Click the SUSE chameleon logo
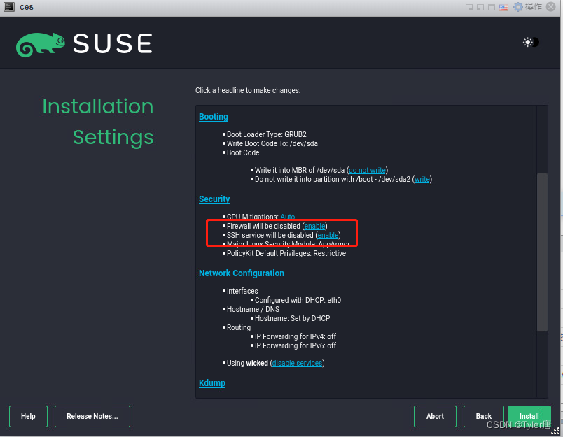Viewport: 563px width, 437px height. (x=39, y=43)
